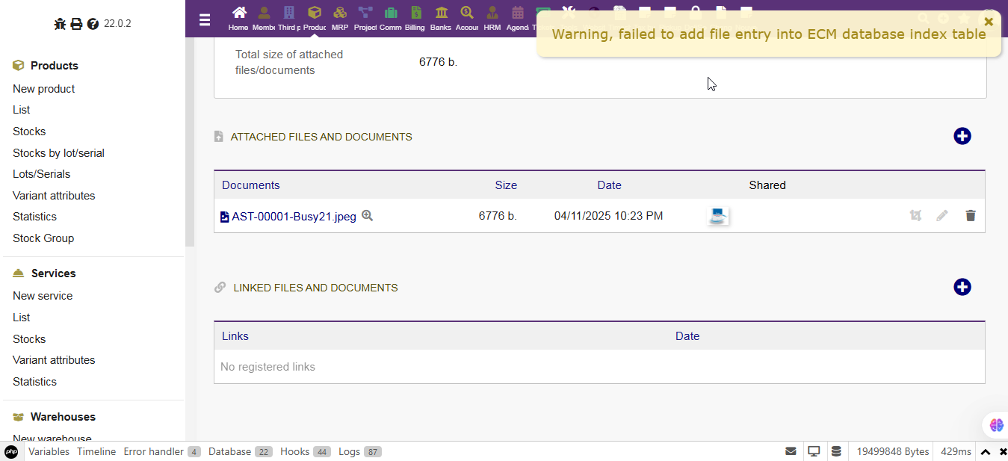Collapse the debug bar with up chevron
1008x461 pixels.
(x=986, y=452)
